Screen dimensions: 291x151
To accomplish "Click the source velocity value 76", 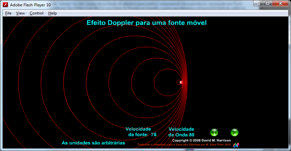I will 153,135.
